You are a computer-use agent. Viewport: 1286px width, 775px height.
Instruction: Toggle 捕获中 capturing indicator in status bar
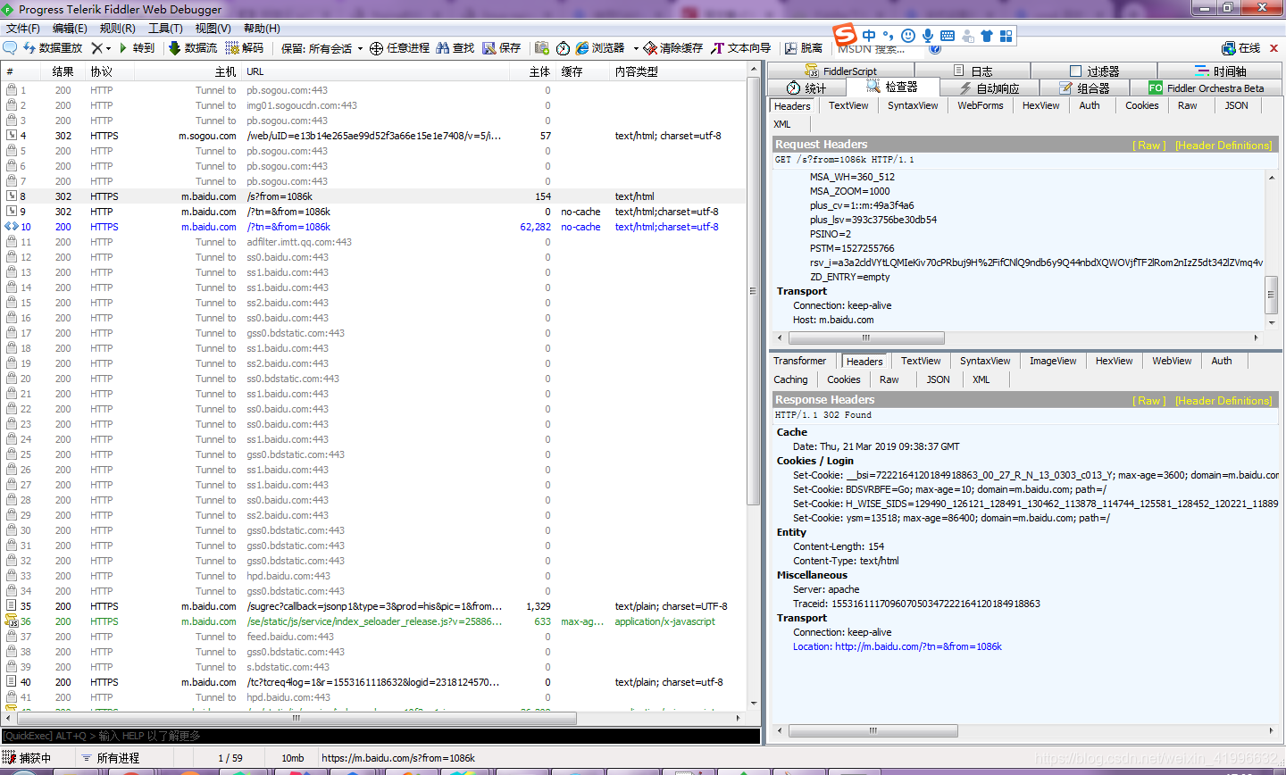(x=27, y=758)
